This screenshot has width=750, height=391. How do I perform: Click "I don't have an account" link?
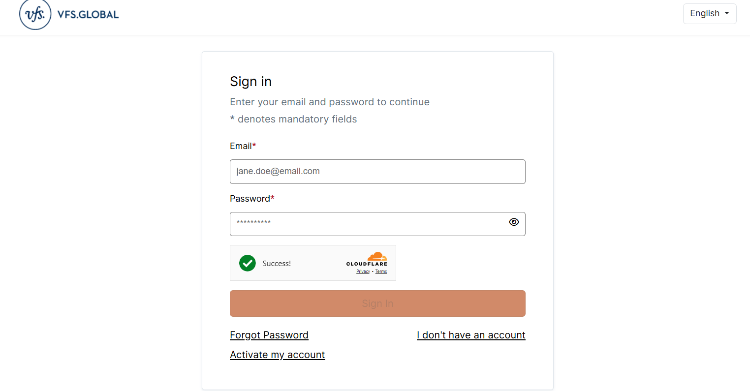coord(471,335)
